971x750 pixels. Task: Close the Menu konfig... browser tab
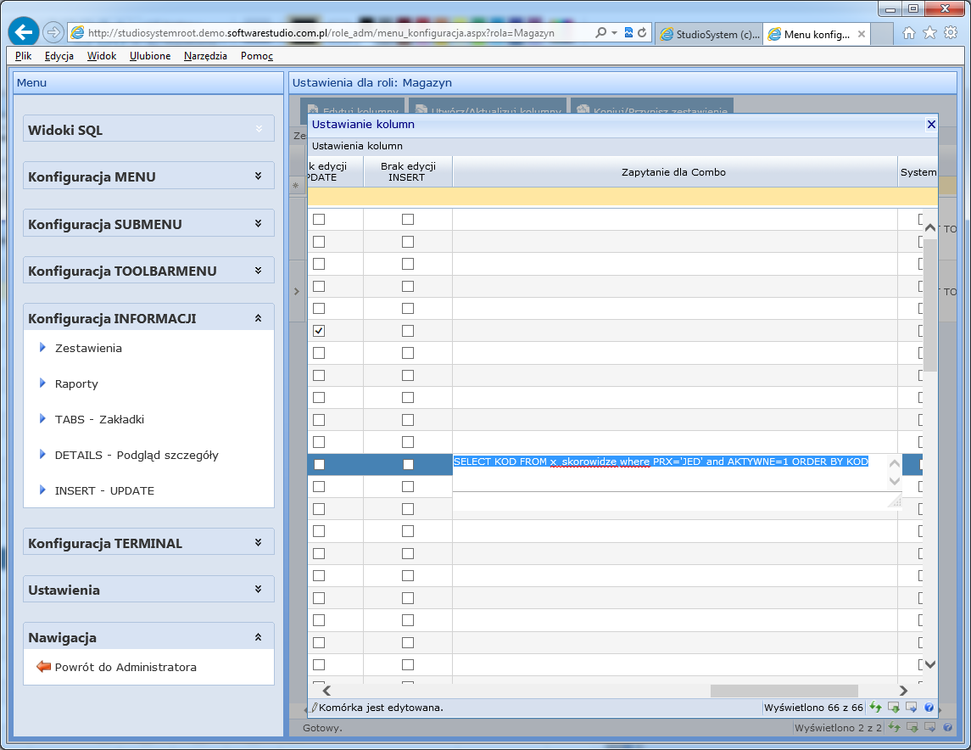tap(862, 34)
